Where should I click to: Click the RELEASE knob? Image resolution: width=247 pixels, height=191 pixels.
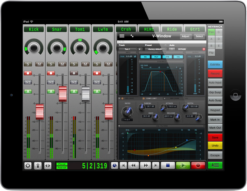(x=177, y=117)
